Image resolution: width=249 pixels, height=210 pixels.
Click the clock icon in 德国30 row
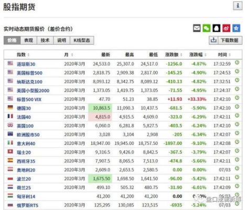coord(237,107)
